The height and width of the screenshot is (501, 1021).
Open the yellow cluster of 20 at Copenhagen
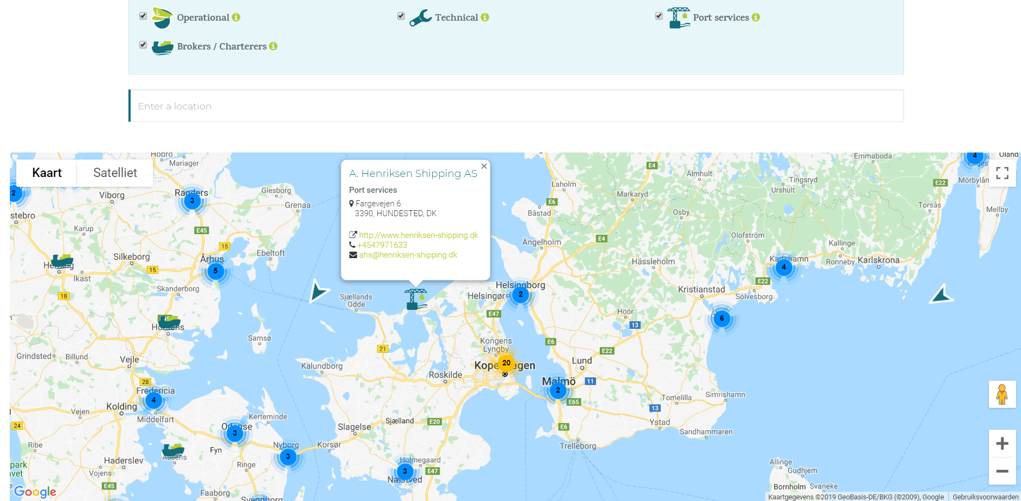506,363
